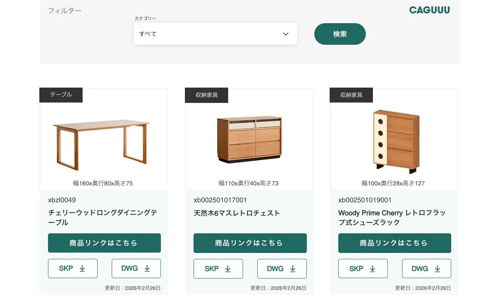Click the DWG download icon for the retro chest
Viewport: 498px width, 295px height.
pyautogui.click(x=293, y=269)
